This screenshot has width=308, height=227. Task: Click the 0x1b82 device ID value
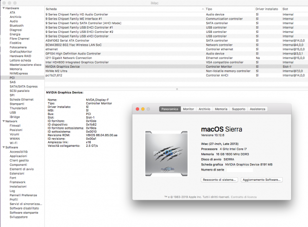91,125
